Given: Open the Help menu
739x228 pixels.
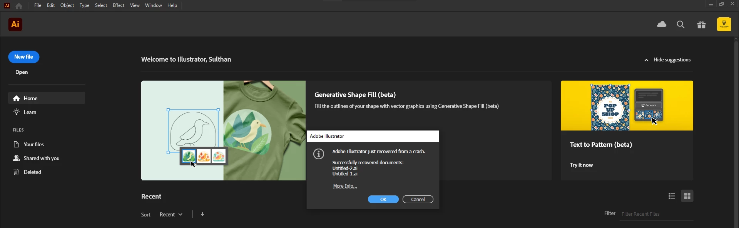Looking at the screenshot, I should pos(172,5).
